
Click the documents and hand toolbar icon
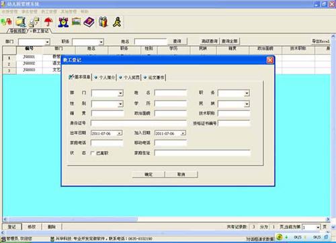(34, 22)
